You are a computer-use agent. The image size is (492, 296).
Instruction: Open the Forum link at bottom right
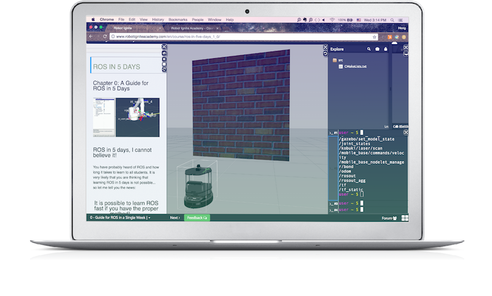[389, 218]
